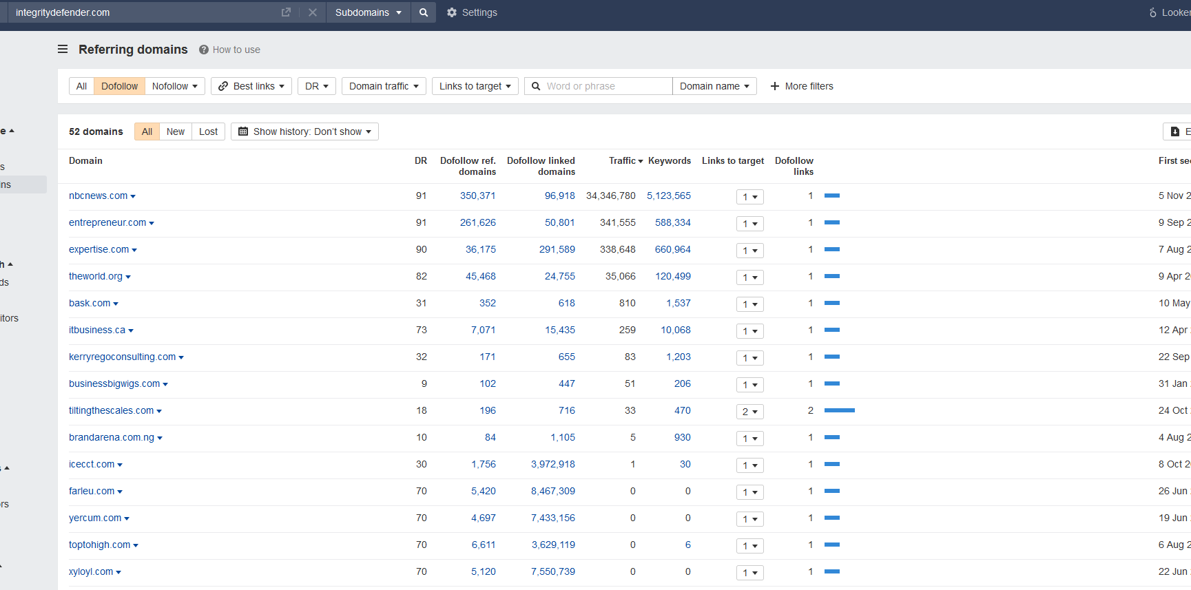Sort by Dofollow linked domains header

coord(541,166)
